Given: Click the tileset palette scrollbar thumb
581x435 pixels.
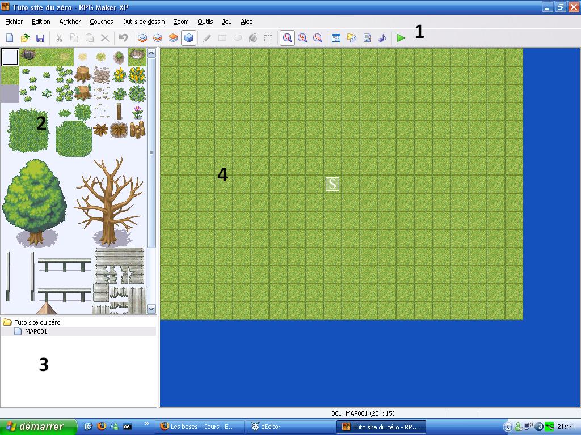Looking at the screenshot, I should tap(151, 152).
